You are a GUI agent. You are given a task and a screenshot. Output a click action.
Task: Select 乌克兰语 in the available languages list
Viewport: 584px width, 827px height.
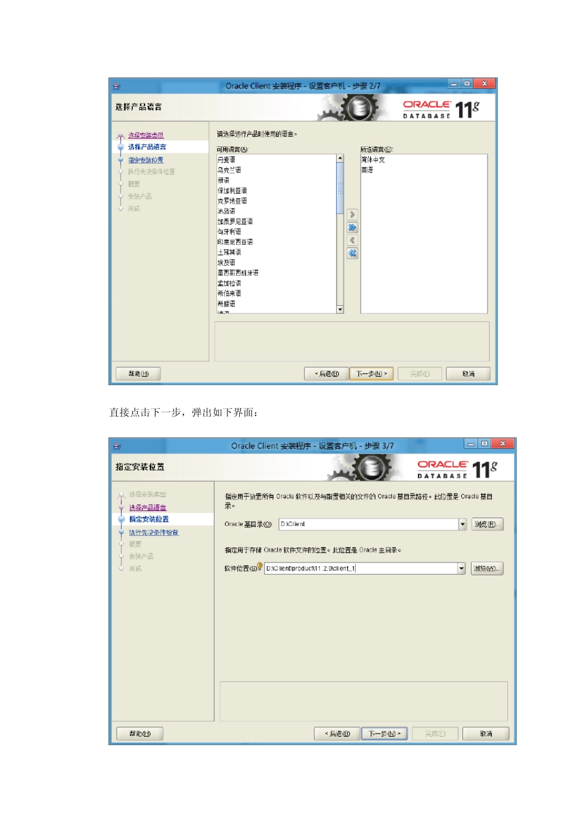229,170
